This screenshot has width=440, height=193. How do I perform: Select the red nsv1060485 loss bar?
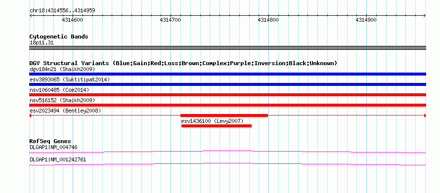pyautogui.click(x=227, y=95)
